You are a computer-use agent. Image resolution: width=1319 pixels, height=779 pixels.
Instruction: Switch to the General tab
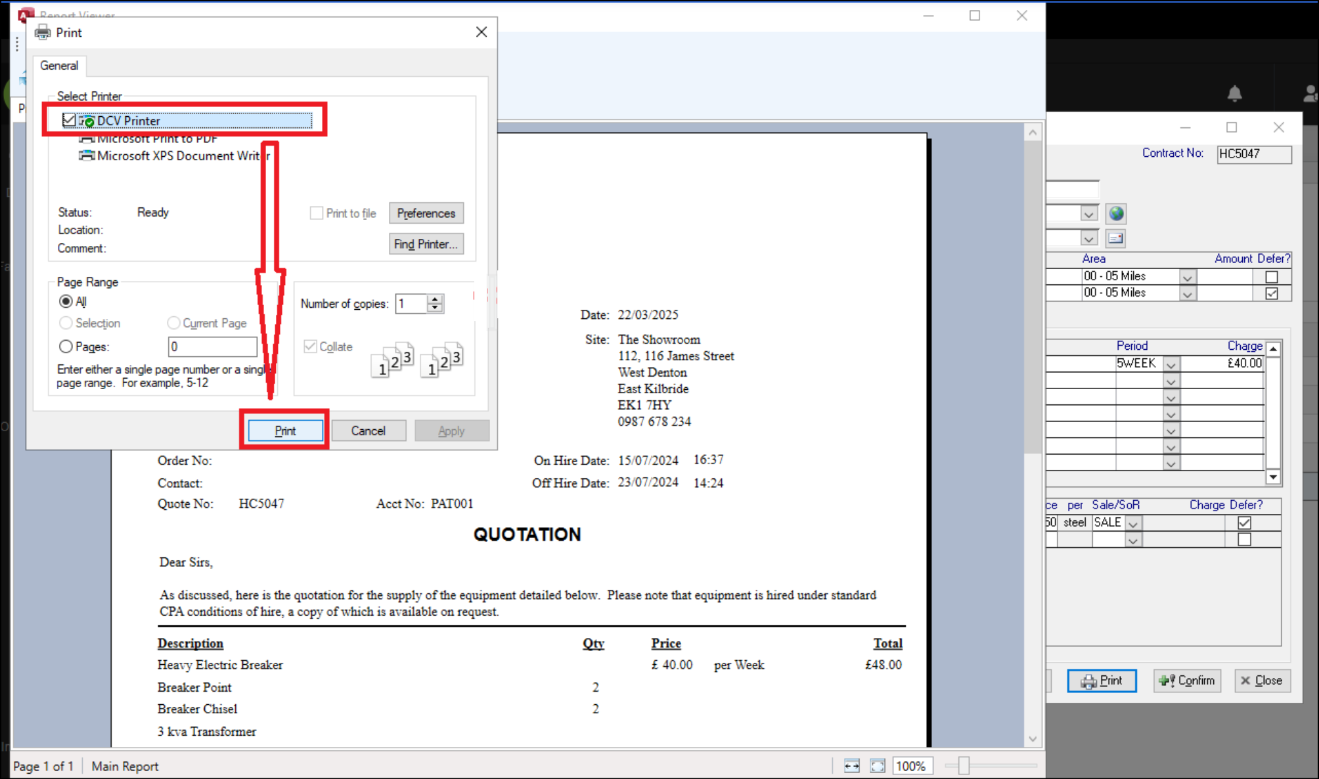pyautogui.click(x=59, y=66)
